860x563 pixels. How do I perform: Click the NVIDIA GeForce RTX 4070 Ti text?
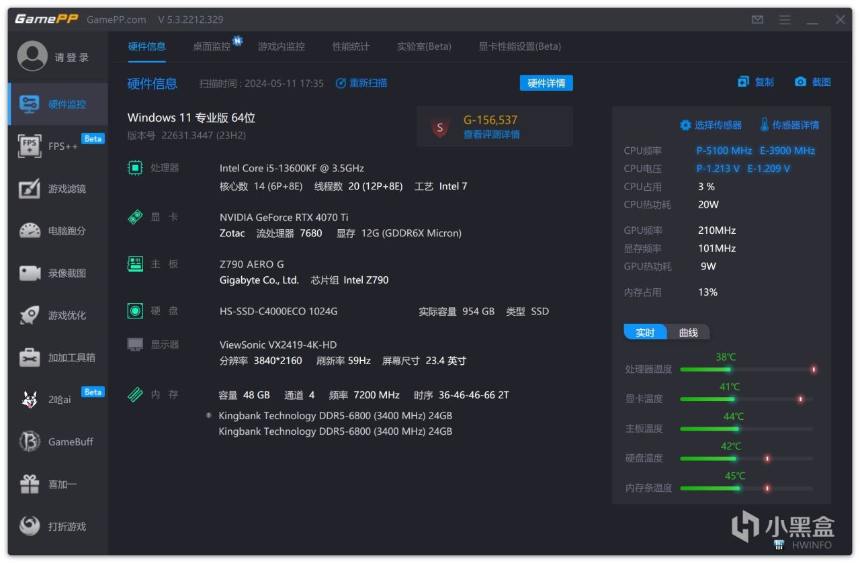pyautogui.click(x=284, y=217)
